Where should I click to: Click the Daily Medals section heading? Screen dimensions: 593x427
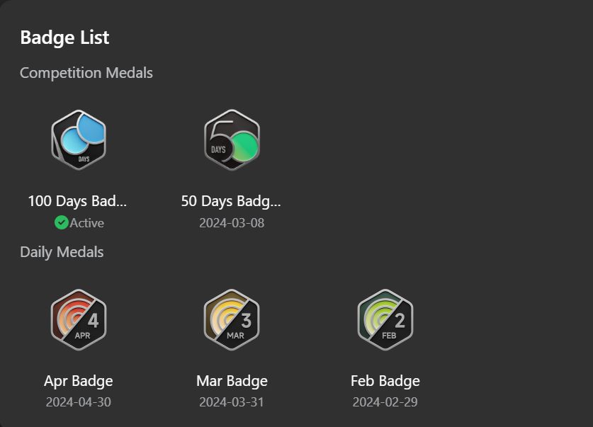(62, 252)
